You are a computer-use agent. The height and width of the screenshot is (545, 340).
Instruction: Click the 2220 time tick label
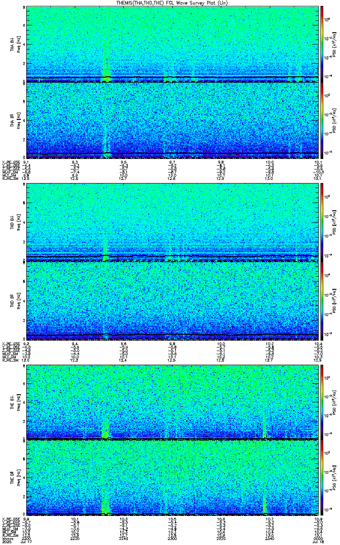75,540
